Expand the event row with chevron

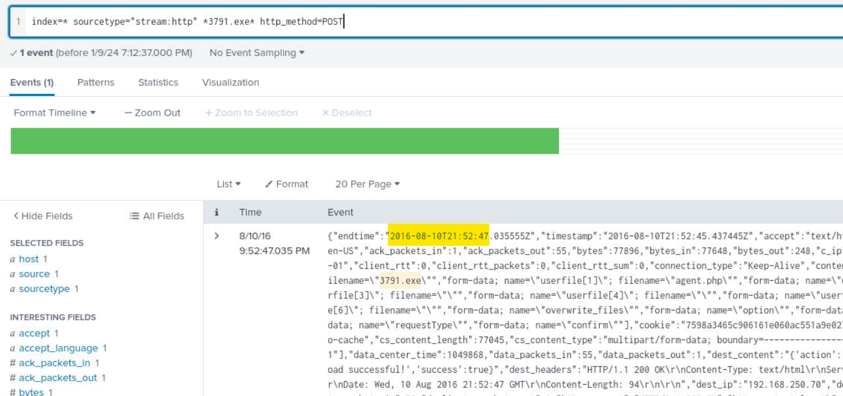click(217, 236)
